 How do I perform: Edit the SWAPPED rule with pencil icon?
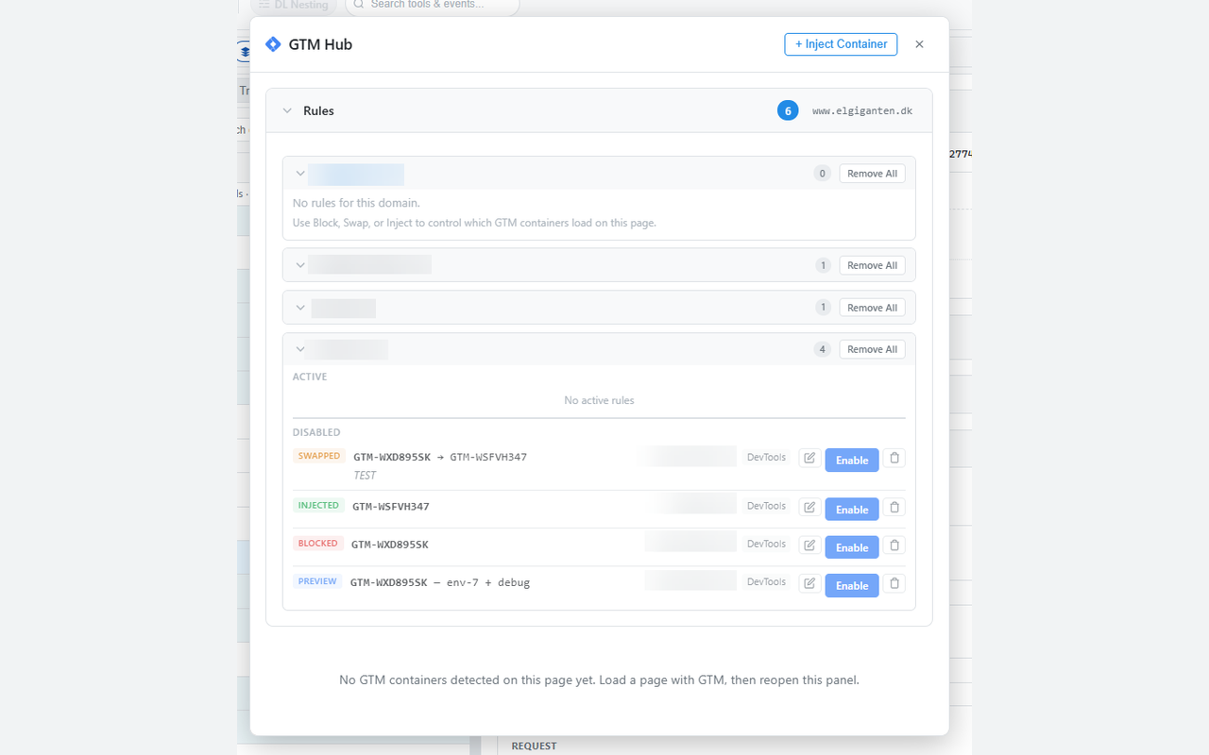coord(809,458)
